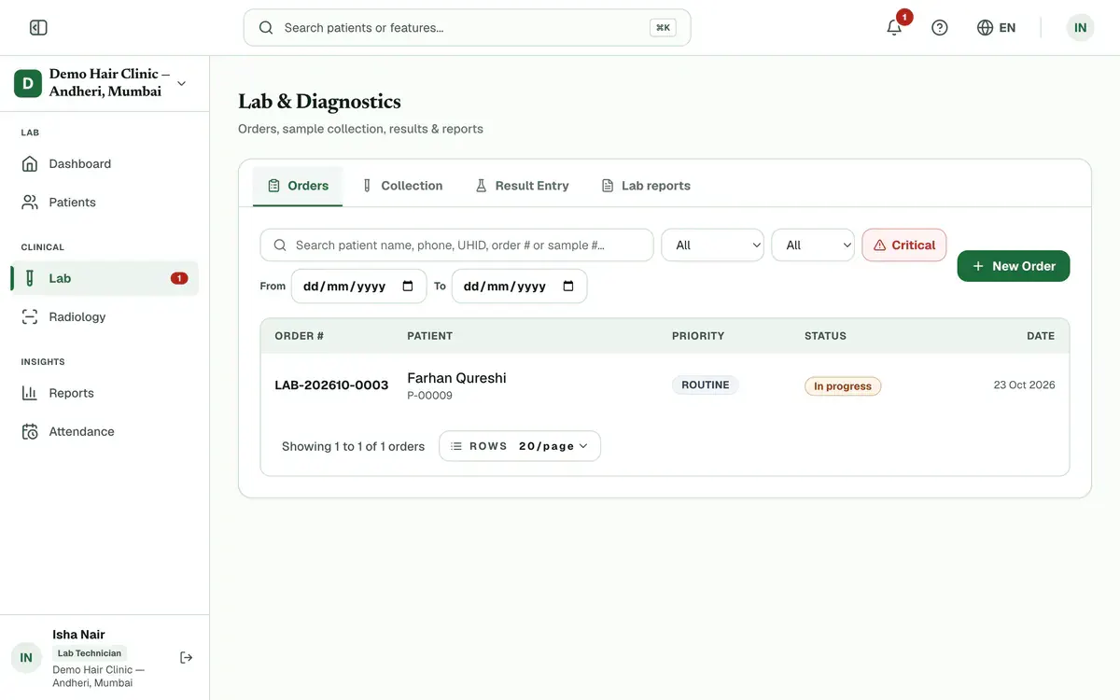Focus the Search patients or features field
This screenshot has width=1120, height=700.
[x=467, y=28]
